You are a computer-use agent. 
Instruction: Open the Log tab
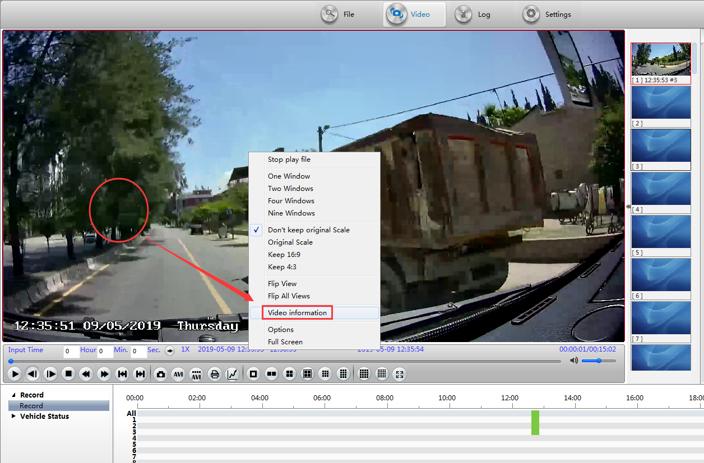click(x=473, y=14)
